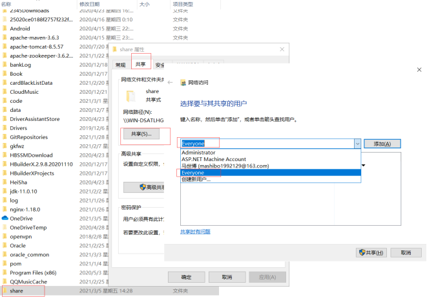The width and height of the screenshot is (447, 297).
Task: Click the OneDrive cloud icon
Action: 5,218
